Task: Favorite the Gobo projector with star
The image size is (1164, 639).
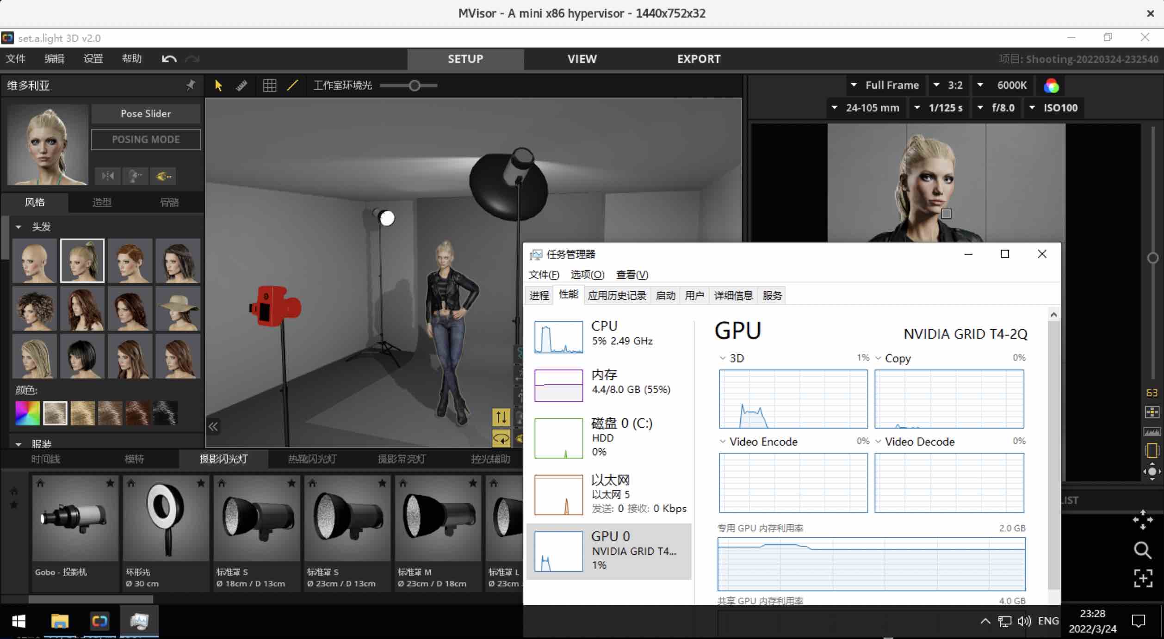Action: tap(110, 483)
